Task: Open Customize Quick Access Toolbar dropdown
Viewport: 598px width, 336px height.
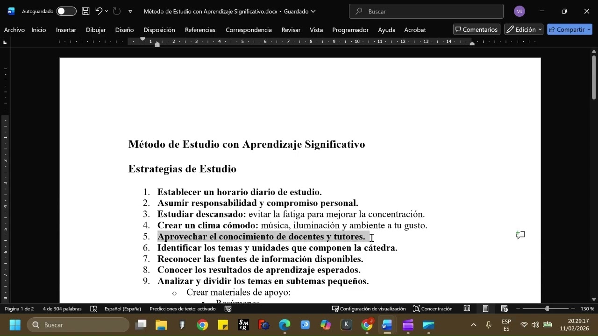Action: [x=130, y=11]
